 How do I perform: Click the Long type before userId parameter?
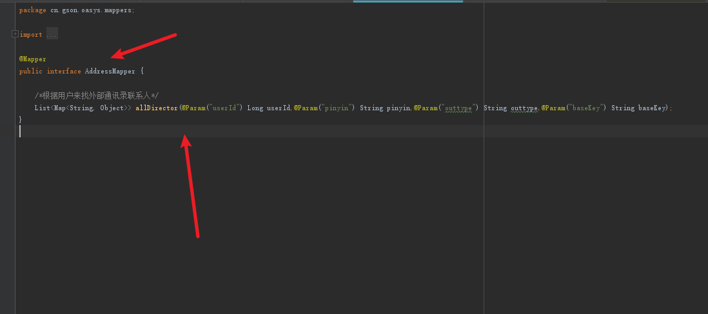coord(255,108)
